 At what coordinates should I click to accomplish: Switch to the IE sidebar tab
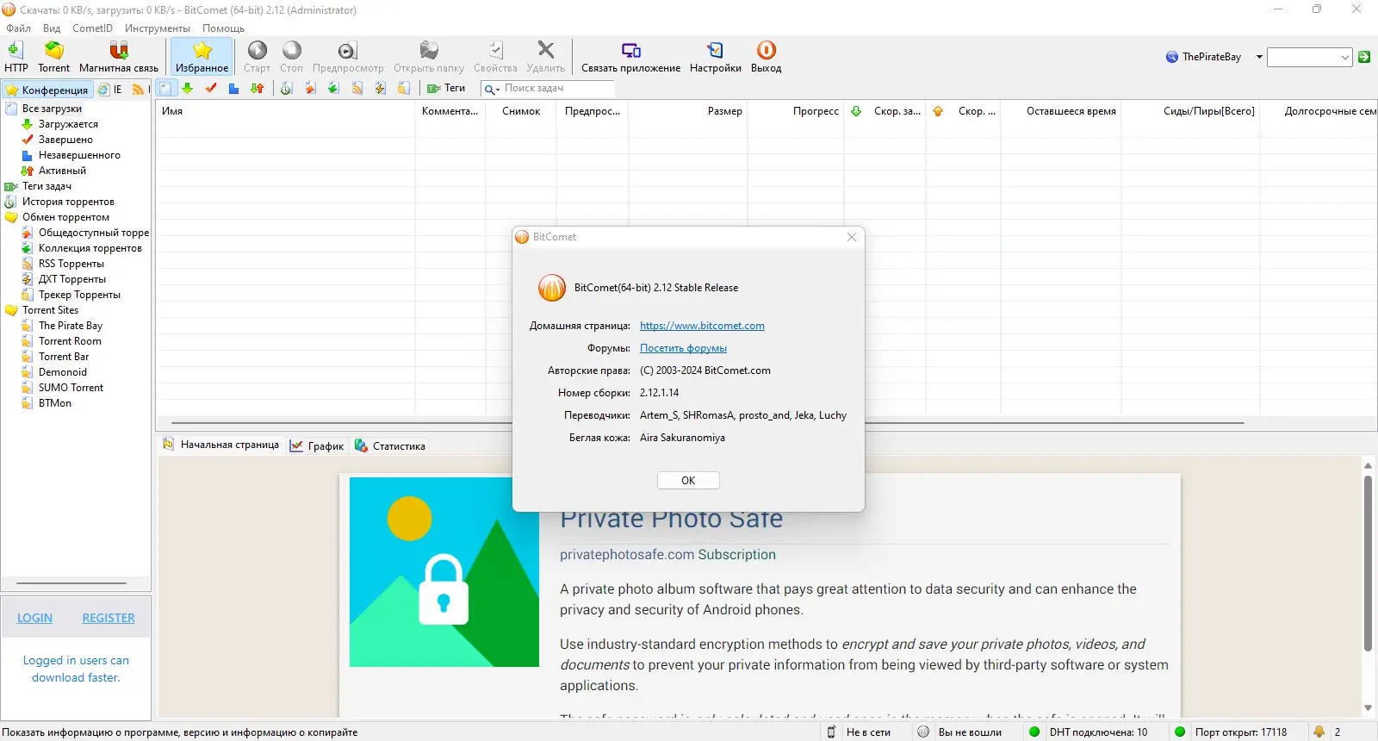coord(110,90)
